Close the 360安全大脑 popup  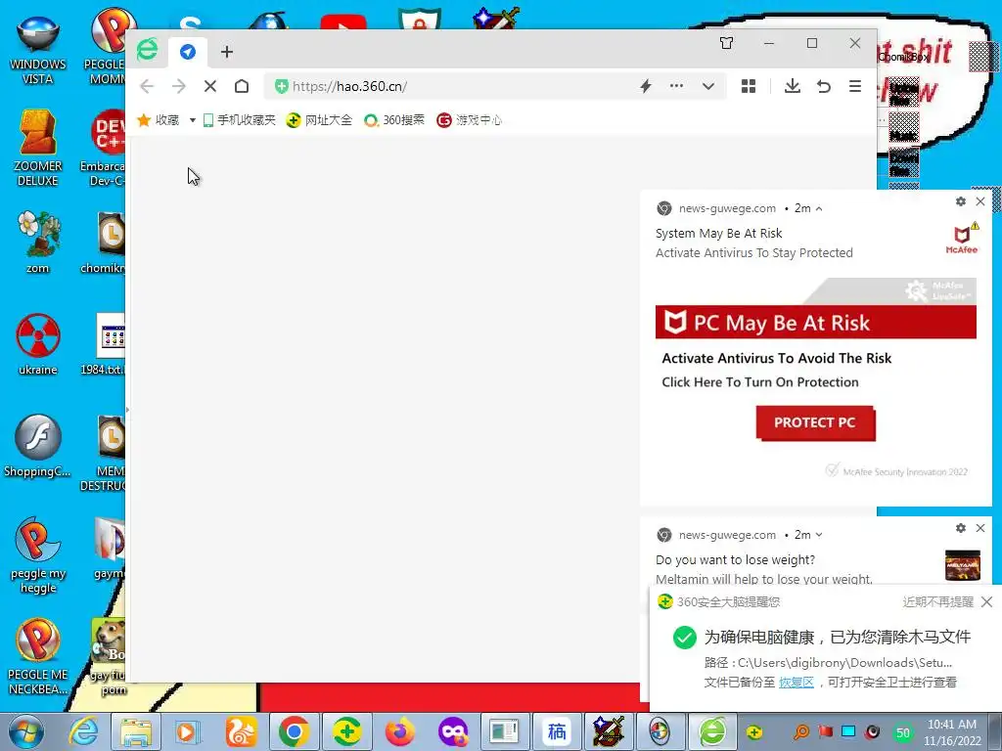(x=986, y=601)
